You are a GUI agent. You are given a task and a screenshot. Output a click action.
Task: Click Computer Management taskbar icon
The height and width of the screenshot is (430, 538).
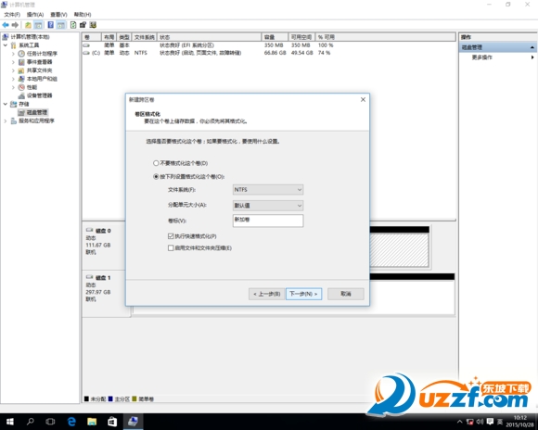(x=133, y=422)
